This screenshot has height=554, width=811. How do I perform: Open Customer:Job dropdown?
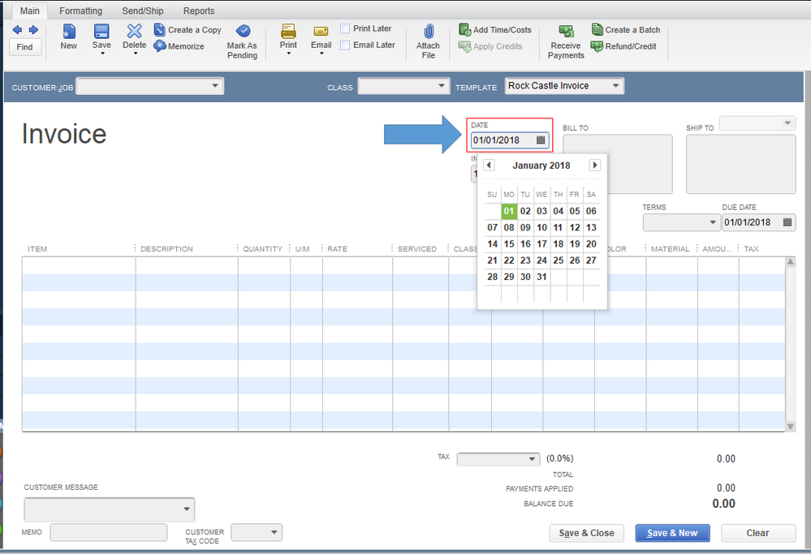pyautogui.click(x=215, y=86)
